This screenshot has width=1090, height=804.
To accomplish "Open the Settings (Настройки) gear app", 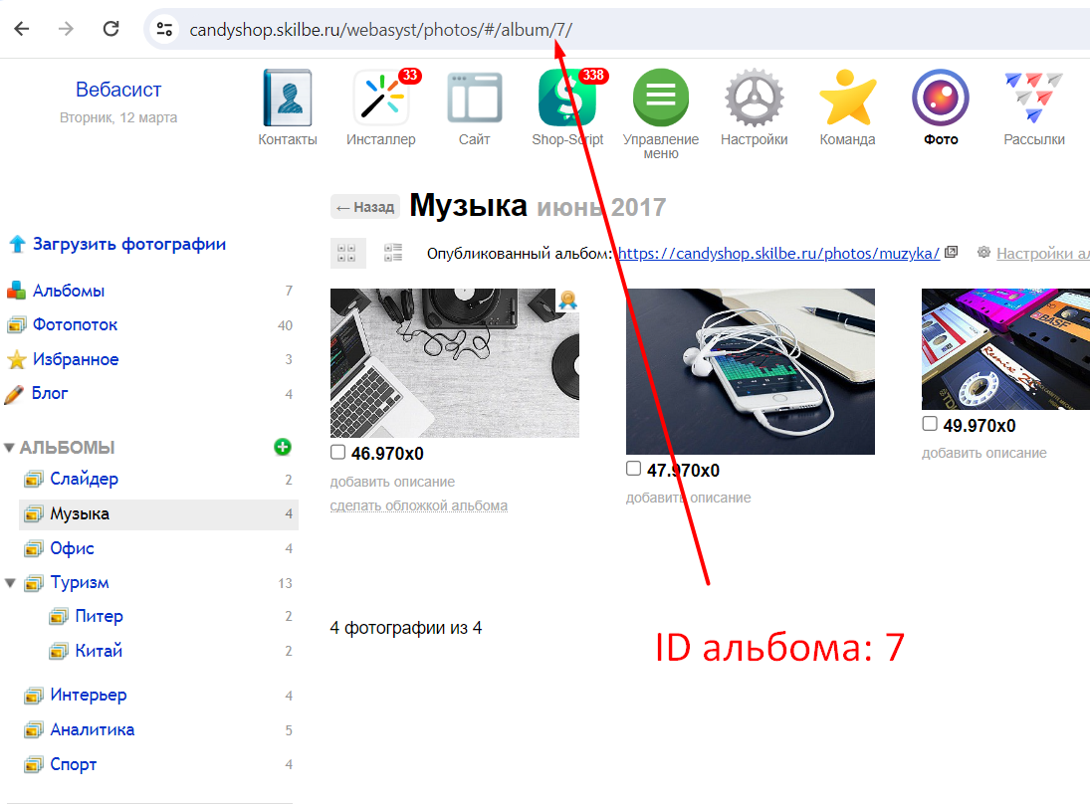I will click(755, 99).
